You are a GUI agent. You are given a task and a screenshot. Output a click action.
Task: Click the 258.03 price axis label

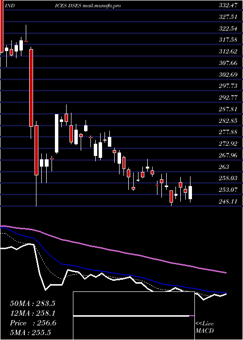click(x=228, y=178)
